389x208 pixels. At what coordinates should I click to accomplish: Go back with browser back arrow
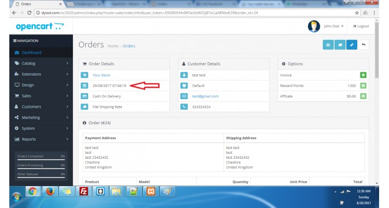[14, 13]
